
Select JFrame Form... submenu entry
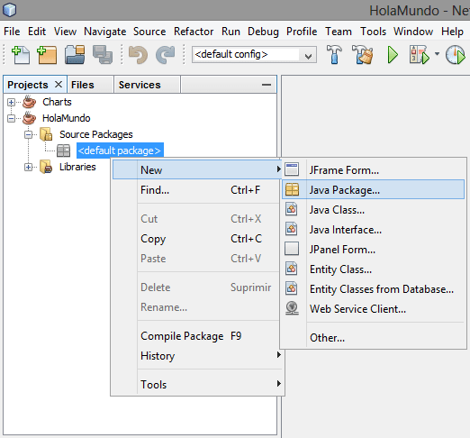(374, 170)
